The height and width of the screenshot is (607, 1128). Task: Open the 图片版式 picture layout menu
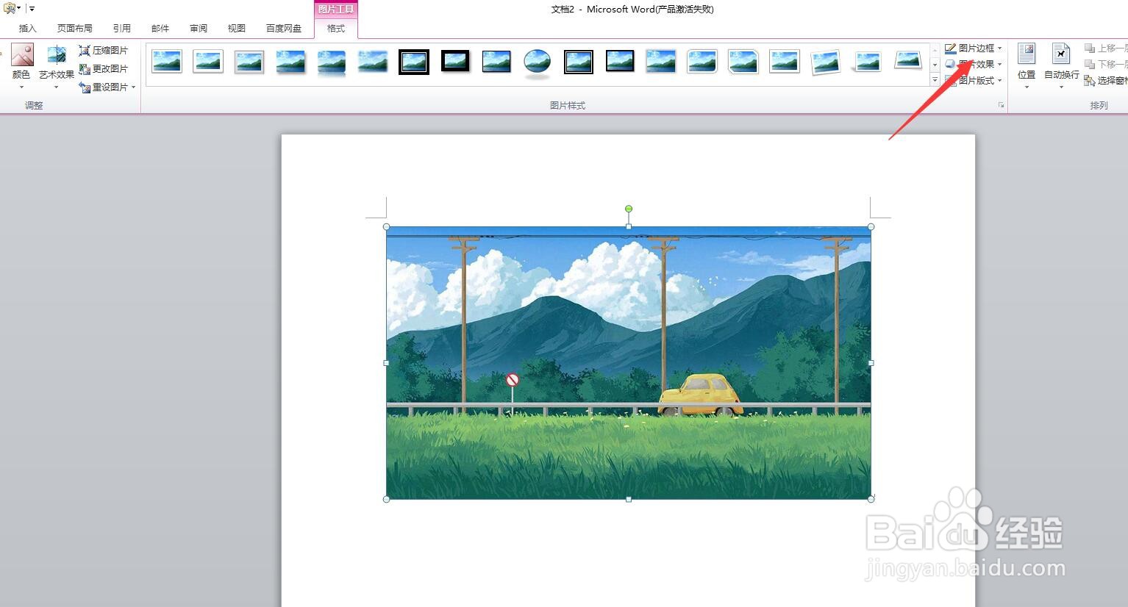(x=974, y=81)
